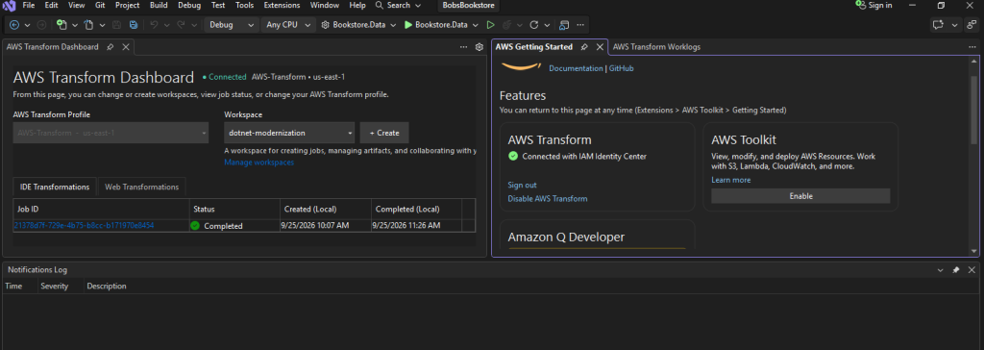Open the File menu
This screenshot has width=984, height=350.
click(x=28, y=5)
